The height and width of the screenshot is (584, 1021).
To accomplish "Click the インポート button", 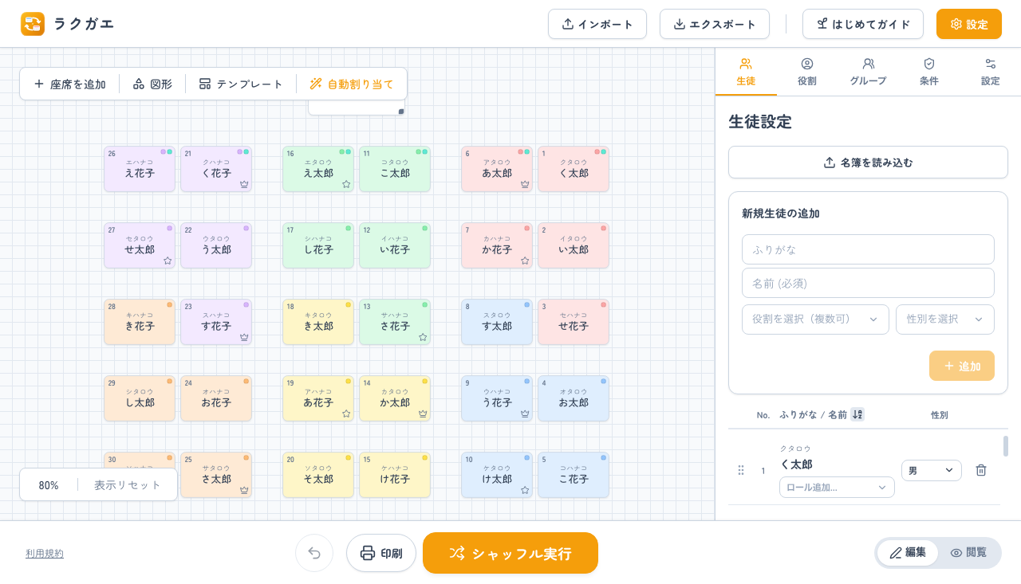I will pyautogui.click(x=597, y=24).
